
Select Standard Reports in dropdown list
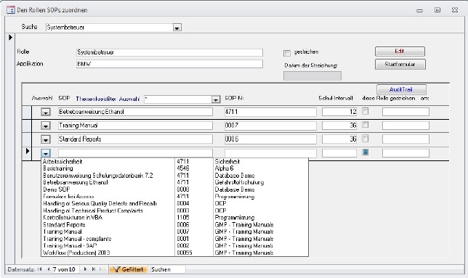174,225
